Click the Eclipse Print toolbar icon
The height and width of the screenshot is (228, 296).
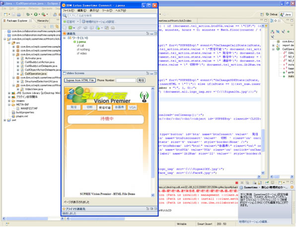click(19, 14)
